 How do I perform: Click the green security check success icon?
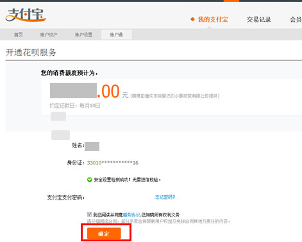coord(90,180)
